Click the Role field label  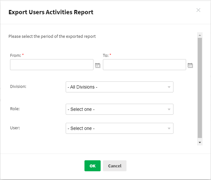15,109
